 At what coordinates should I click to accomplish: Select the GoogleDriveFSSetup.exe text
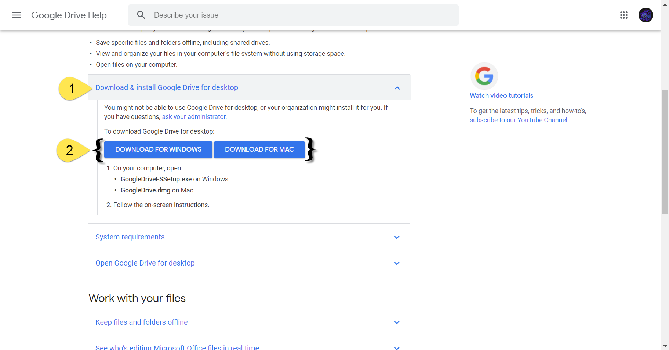tap(156, 179)
